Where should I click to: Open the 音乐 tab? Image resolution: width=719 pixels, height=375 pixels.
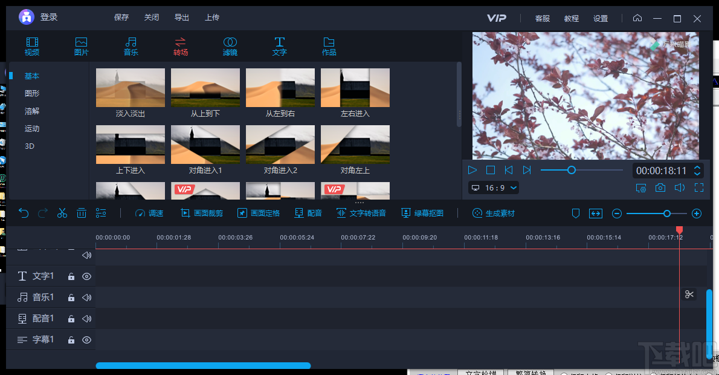(x=131, y=47)
